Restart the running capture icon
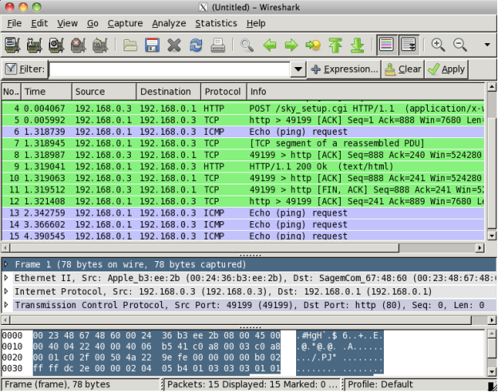Viewport: 498px width, 392px height. coord(100,45)
